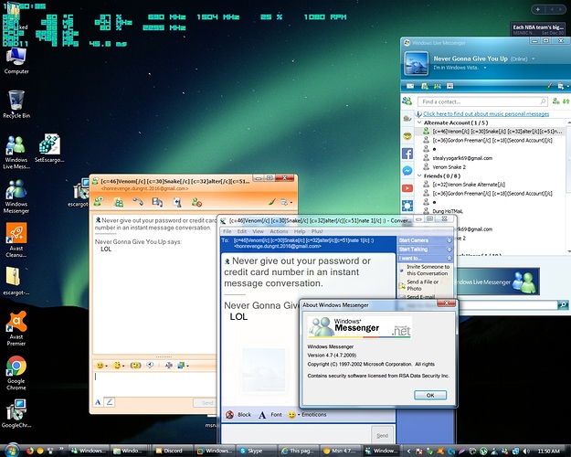This screenshot has height=457, width=571.
Task: Open the Edit menu in Windows Messenger conversation
Action: pyautogui.click(x=242, y=231)
